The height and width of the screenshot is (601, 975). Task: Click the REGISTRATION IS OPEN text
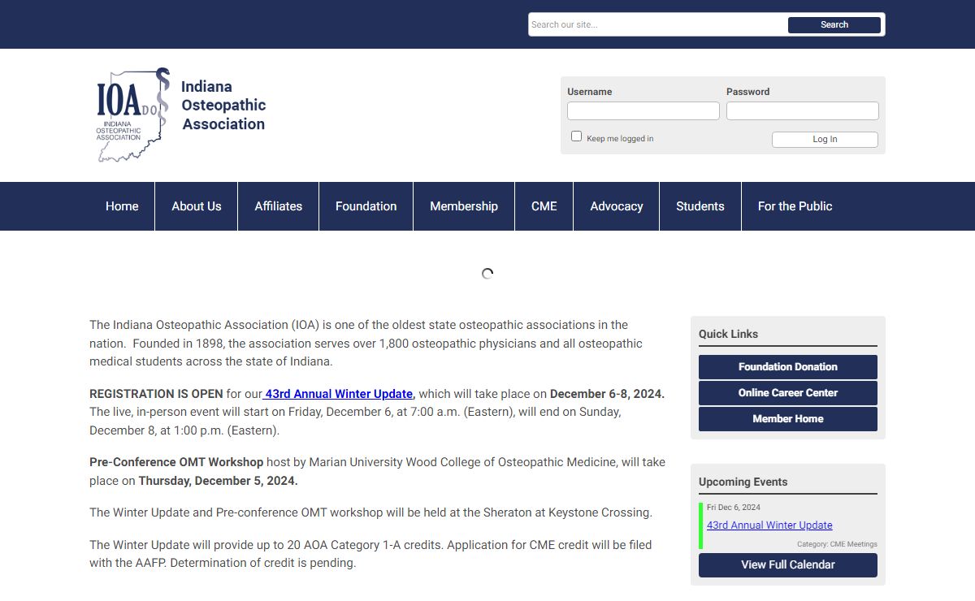coord(156,394)
